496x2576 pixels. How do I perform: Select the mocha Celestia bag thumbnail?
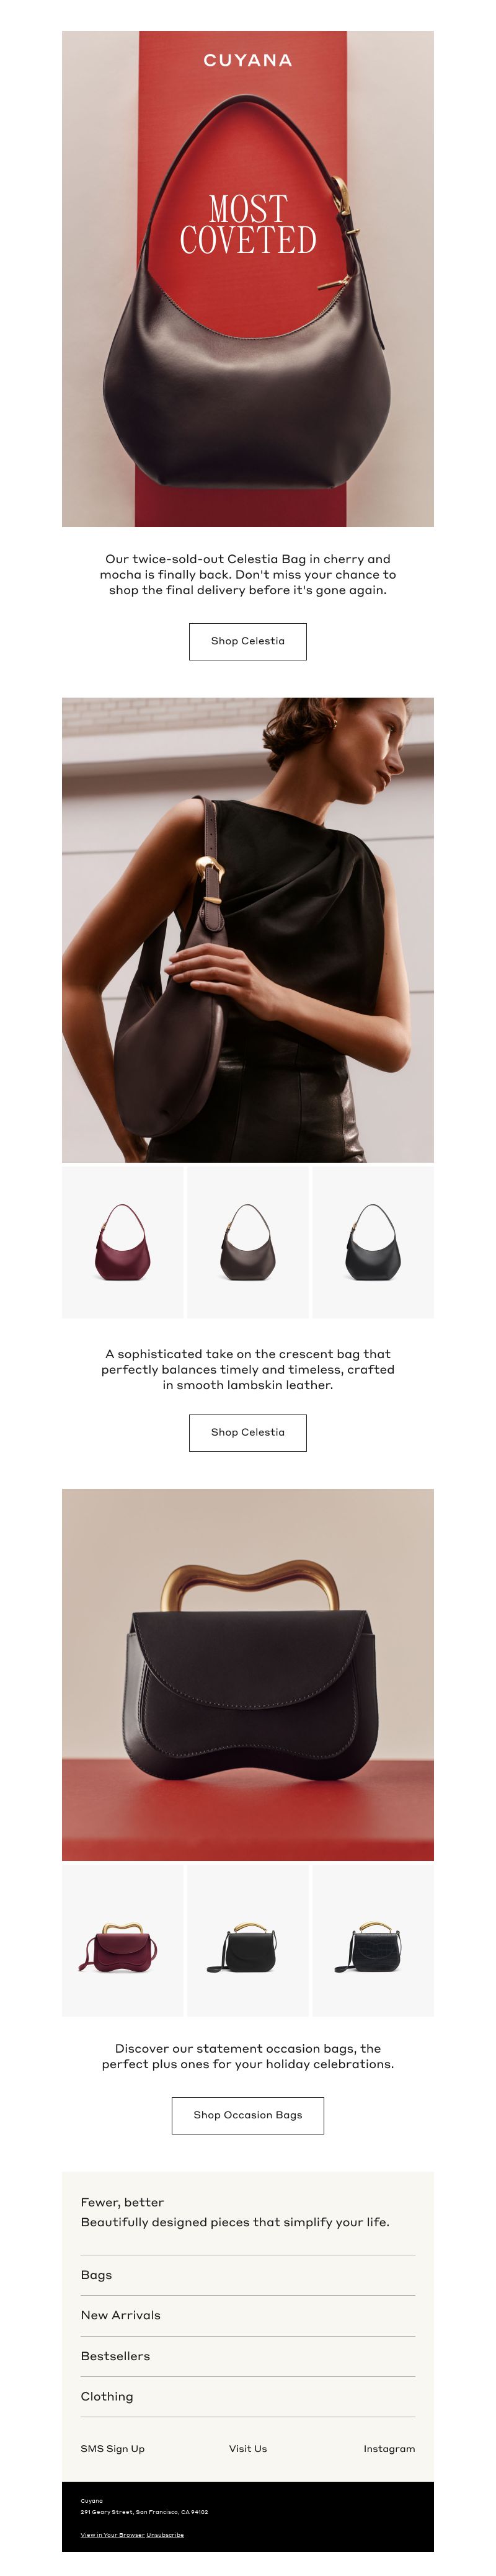tap(247, 1241)
